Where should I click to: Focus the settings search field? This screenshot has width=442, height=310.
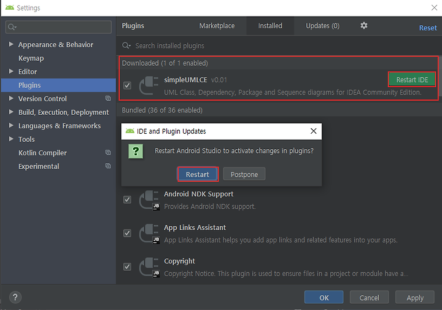click(x=58, y=27)
